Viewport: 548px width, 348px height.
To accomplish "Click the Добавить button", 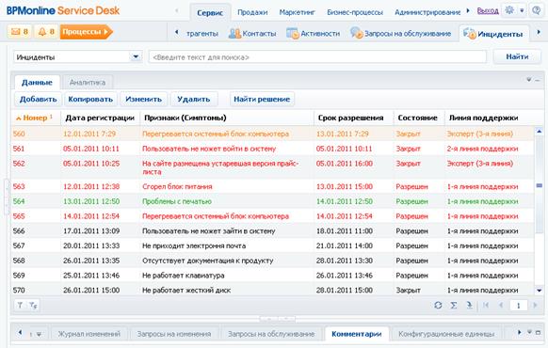I will [38, 99].
